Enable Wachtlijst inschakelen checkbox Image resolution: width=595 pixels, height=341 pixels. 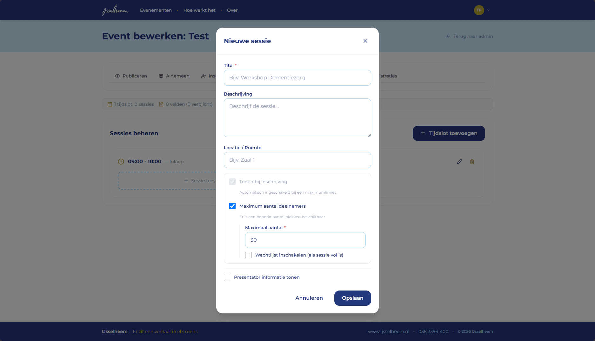(x=248, y=255)
